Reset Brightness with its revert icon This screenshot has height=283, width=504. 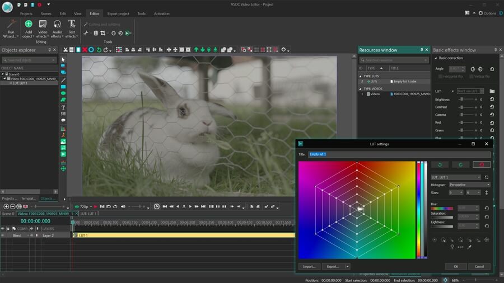[x=492, y=99]
